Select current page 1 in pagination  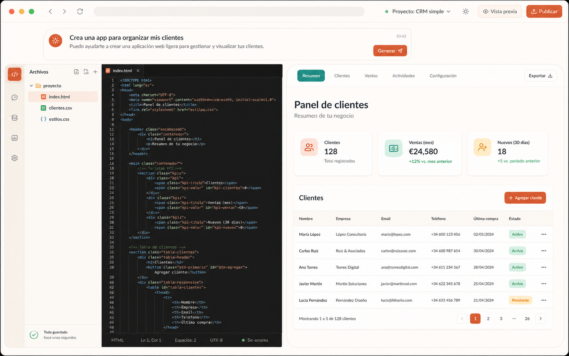(x=475, y=318)
